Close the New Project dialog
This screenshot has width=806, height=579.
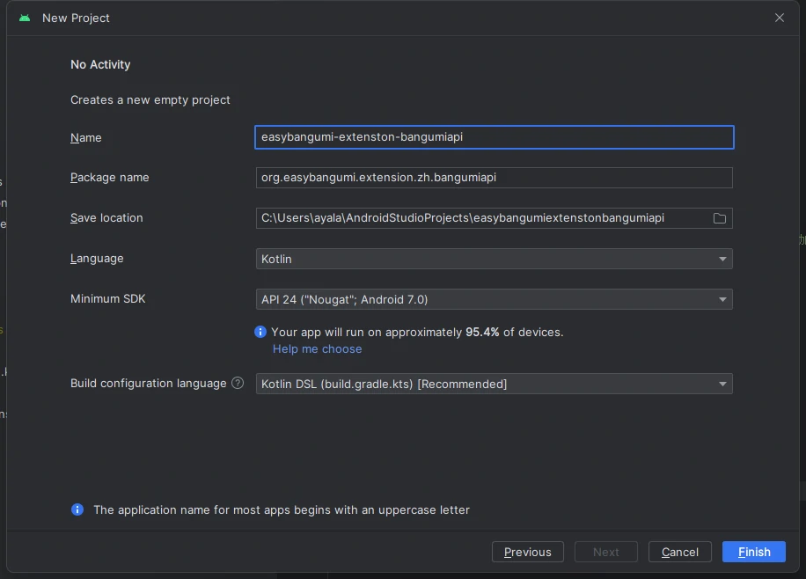pyautogui.click(x=780, y=18)
